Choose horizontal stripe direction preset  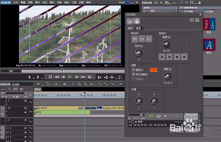point(162,57)
